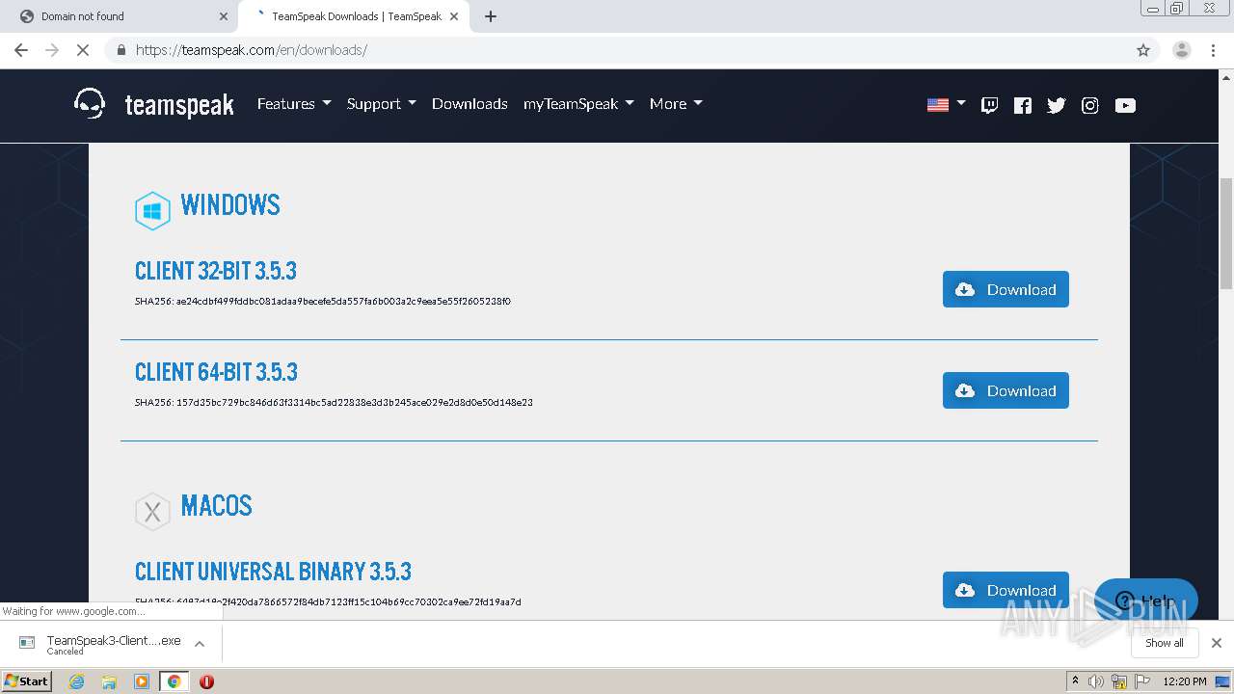Switch to the TeamSpeak Downloads tab
Screen dimensions: 1234x694
(x=355, y=16)
